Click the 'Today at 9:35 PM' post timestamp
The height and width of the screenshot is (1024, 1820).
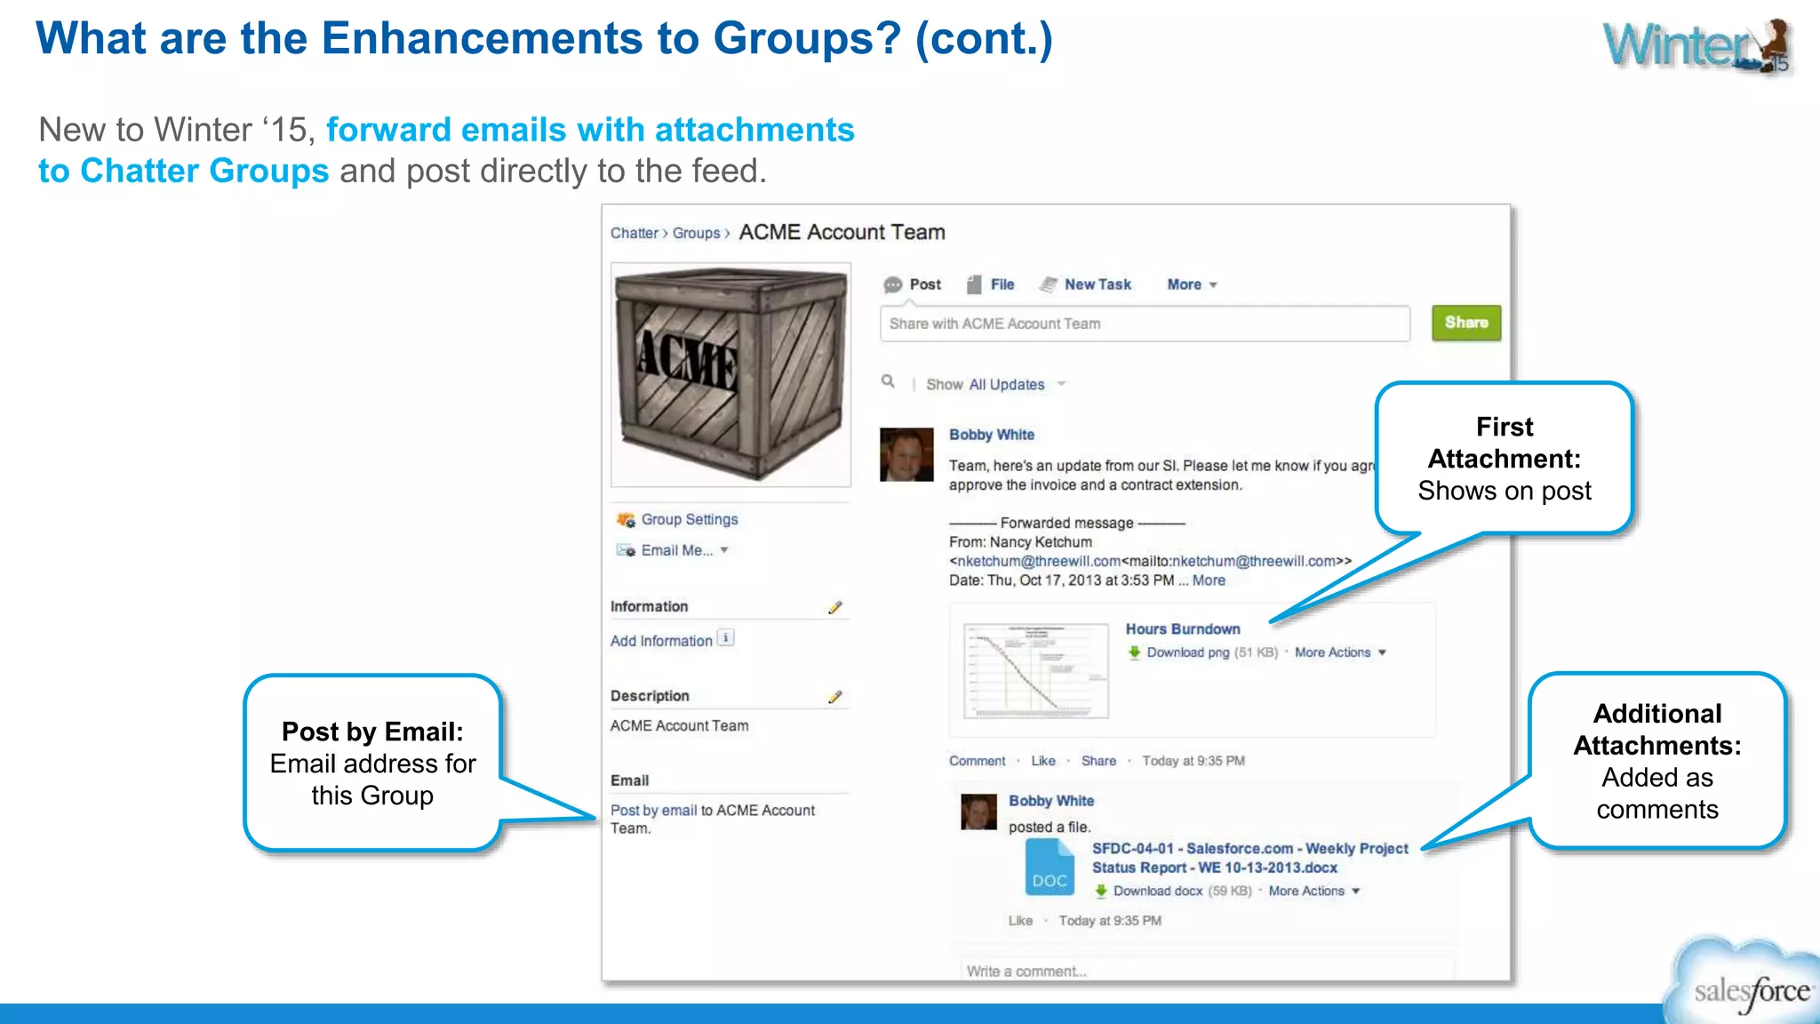1193,761
